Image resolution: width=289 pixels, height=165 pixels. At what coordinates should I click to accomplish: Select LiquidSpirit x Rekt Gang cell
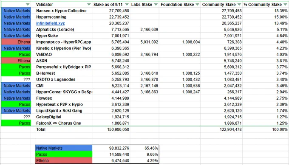coord(64,111)
